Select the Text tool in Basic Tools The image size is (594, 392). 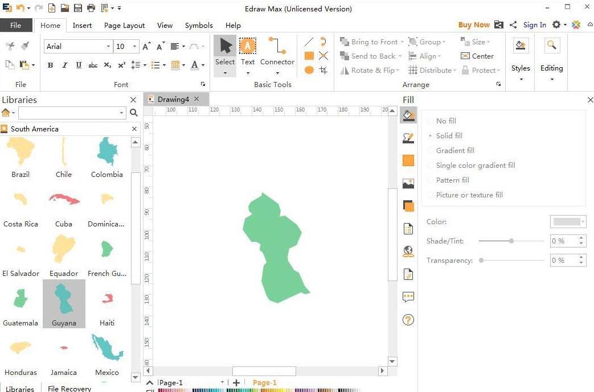248,51
